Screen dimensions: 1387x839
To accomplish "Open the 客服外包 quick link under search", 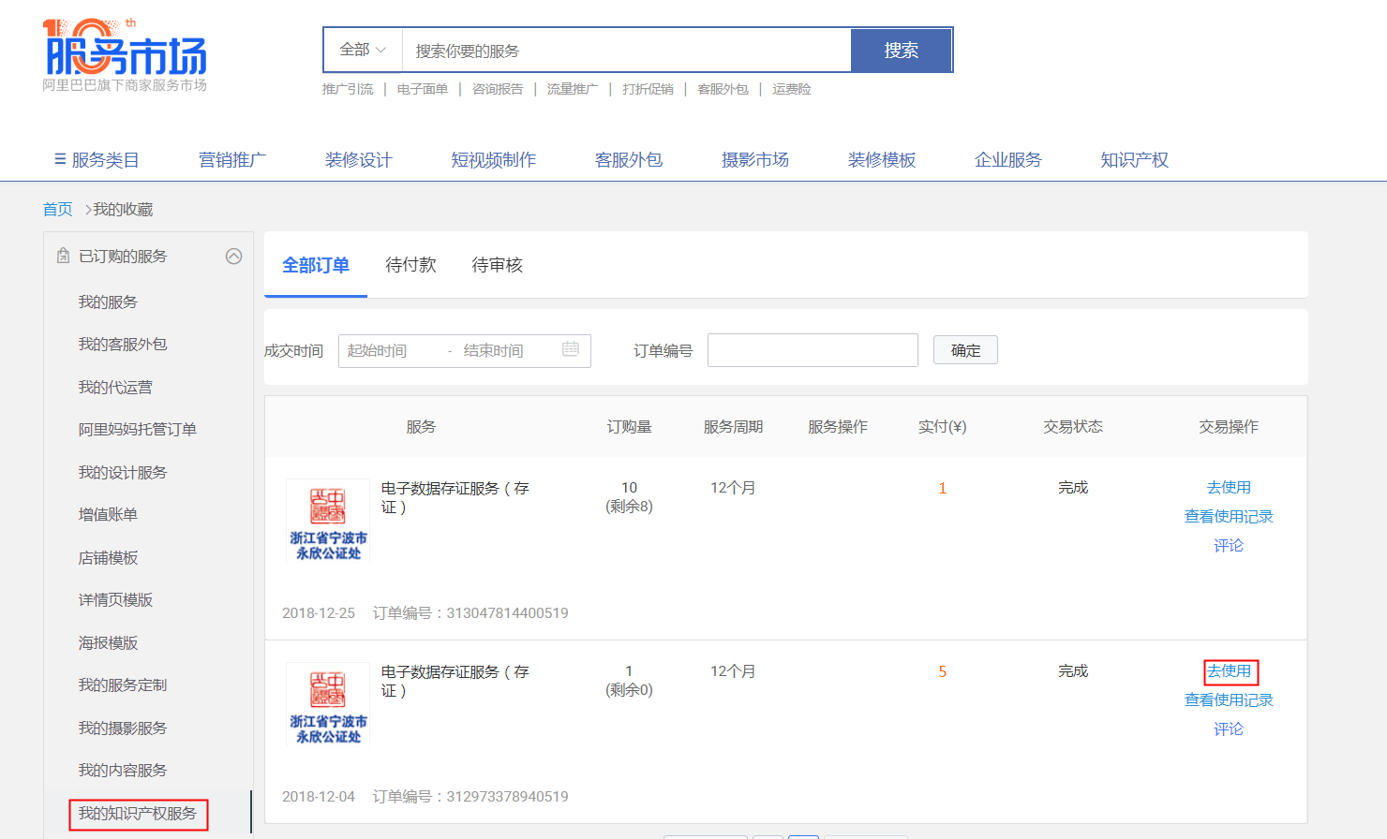I will [x=723, y=89].
